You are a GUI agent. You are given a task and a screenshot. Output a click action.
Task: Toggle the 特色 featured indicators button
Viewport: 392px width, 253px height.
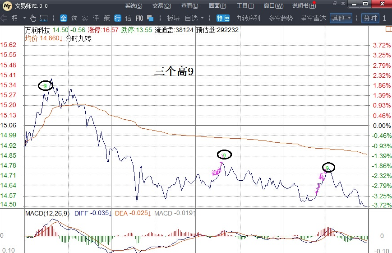point(223,18)
